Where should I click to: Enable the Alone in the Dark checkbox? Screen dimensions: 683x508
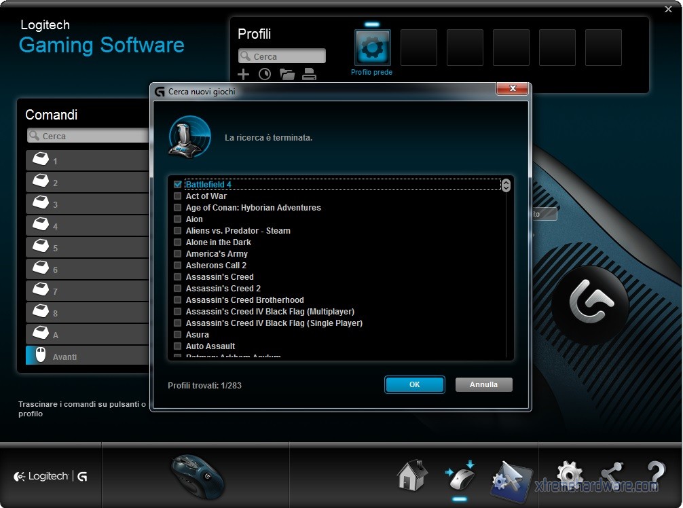[x=178, y=242]
